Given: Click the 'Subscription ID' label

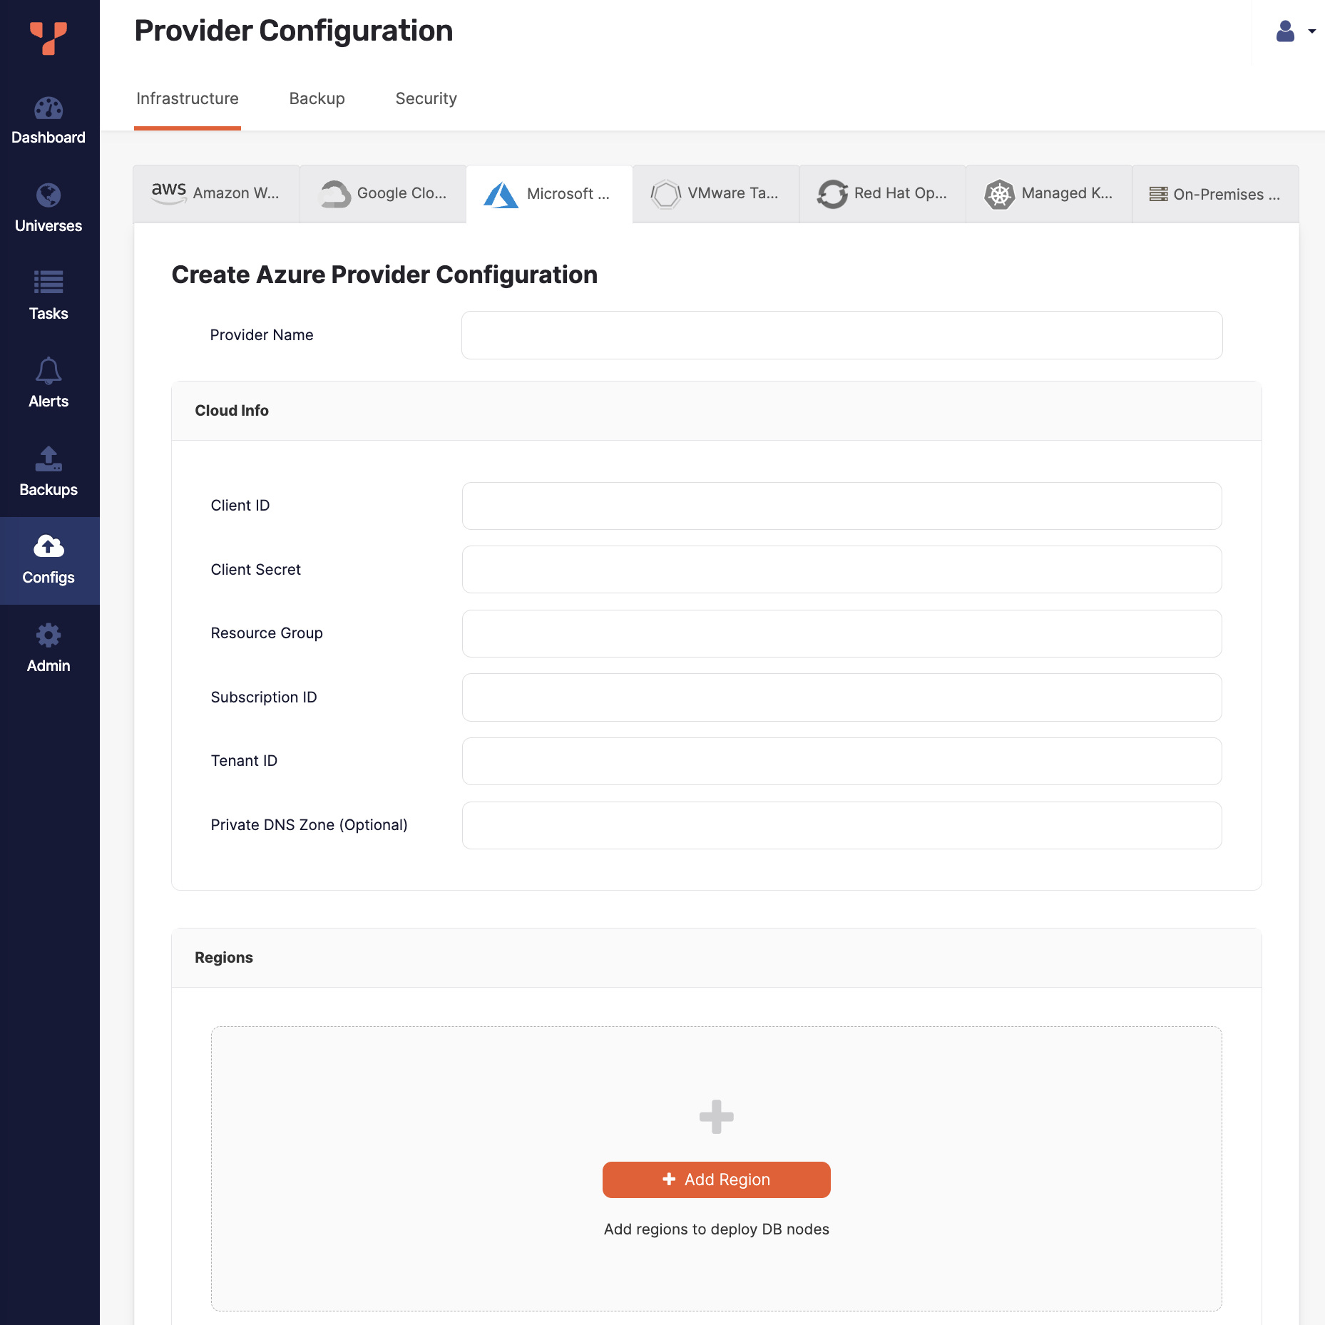Looking at the screenshot, I should [x=264, y=697].
